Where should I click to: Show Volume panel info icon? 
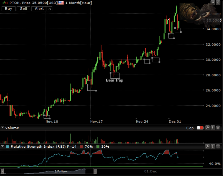(213, 128)
